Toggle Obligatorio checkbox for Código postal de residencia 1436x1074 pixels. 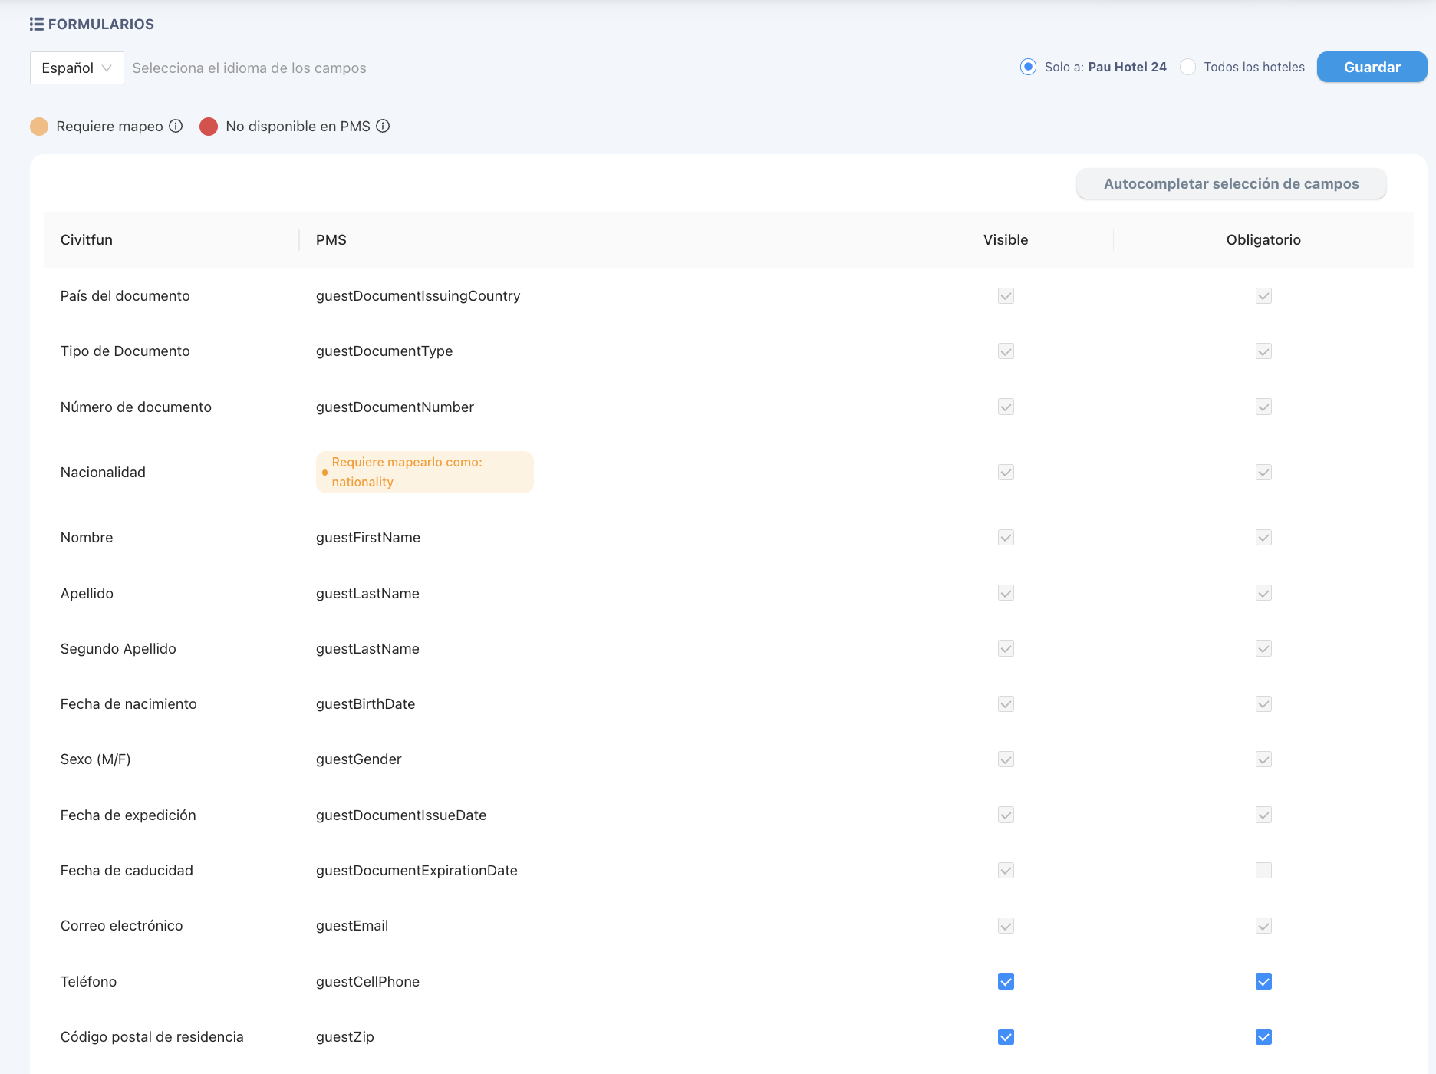(1263, 1037)
